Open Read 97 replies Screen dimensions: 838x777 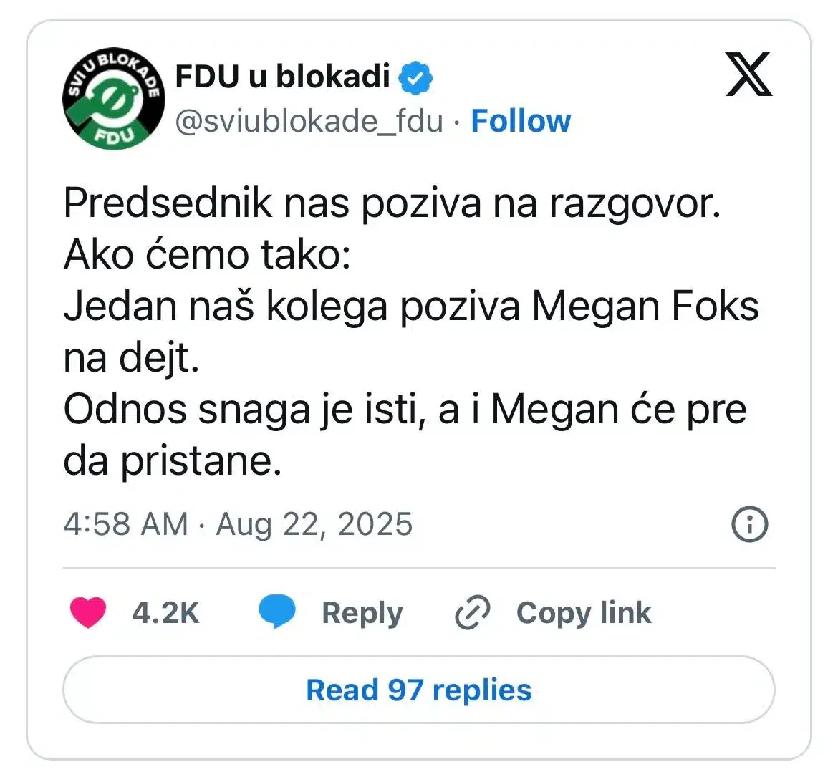[x=419, y=690]
